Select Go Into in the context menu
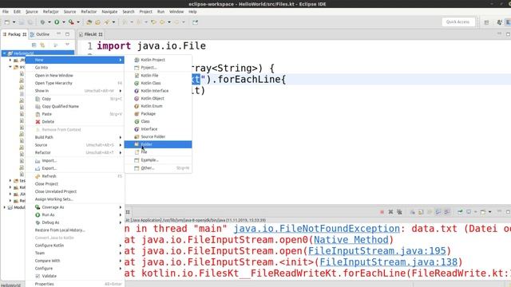Screen dimensions: 511x287 (75, 67)
